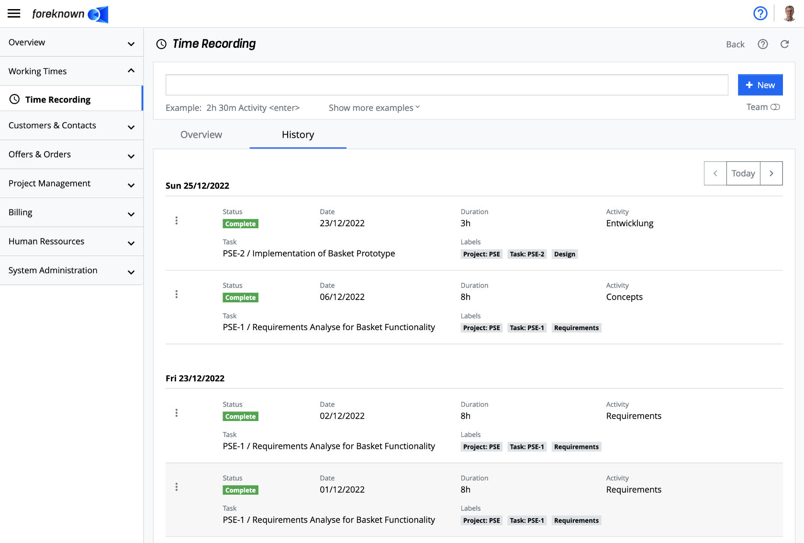The width and height of the screenshot is (804, 543).
Task: Click Task: PSE-2 label tag
Action: coord(527,254)
